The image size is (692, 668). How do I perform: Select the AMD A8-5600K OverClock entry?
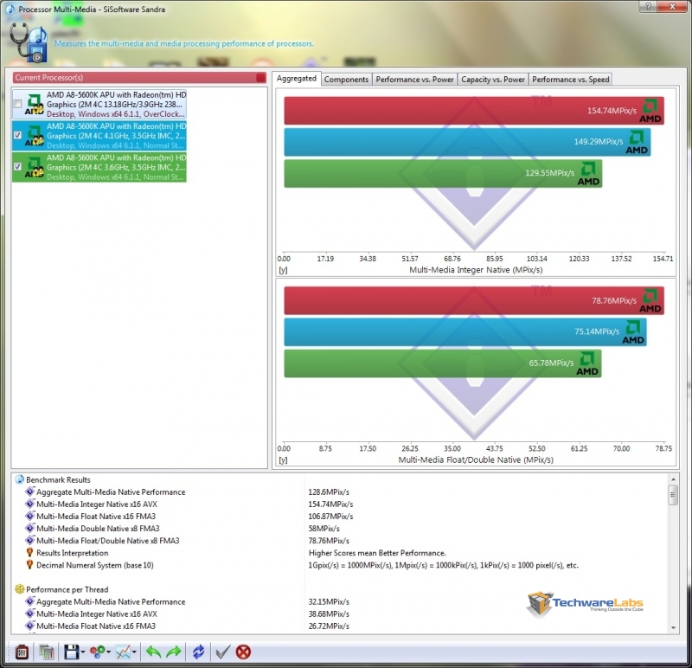tap(99, 104)
